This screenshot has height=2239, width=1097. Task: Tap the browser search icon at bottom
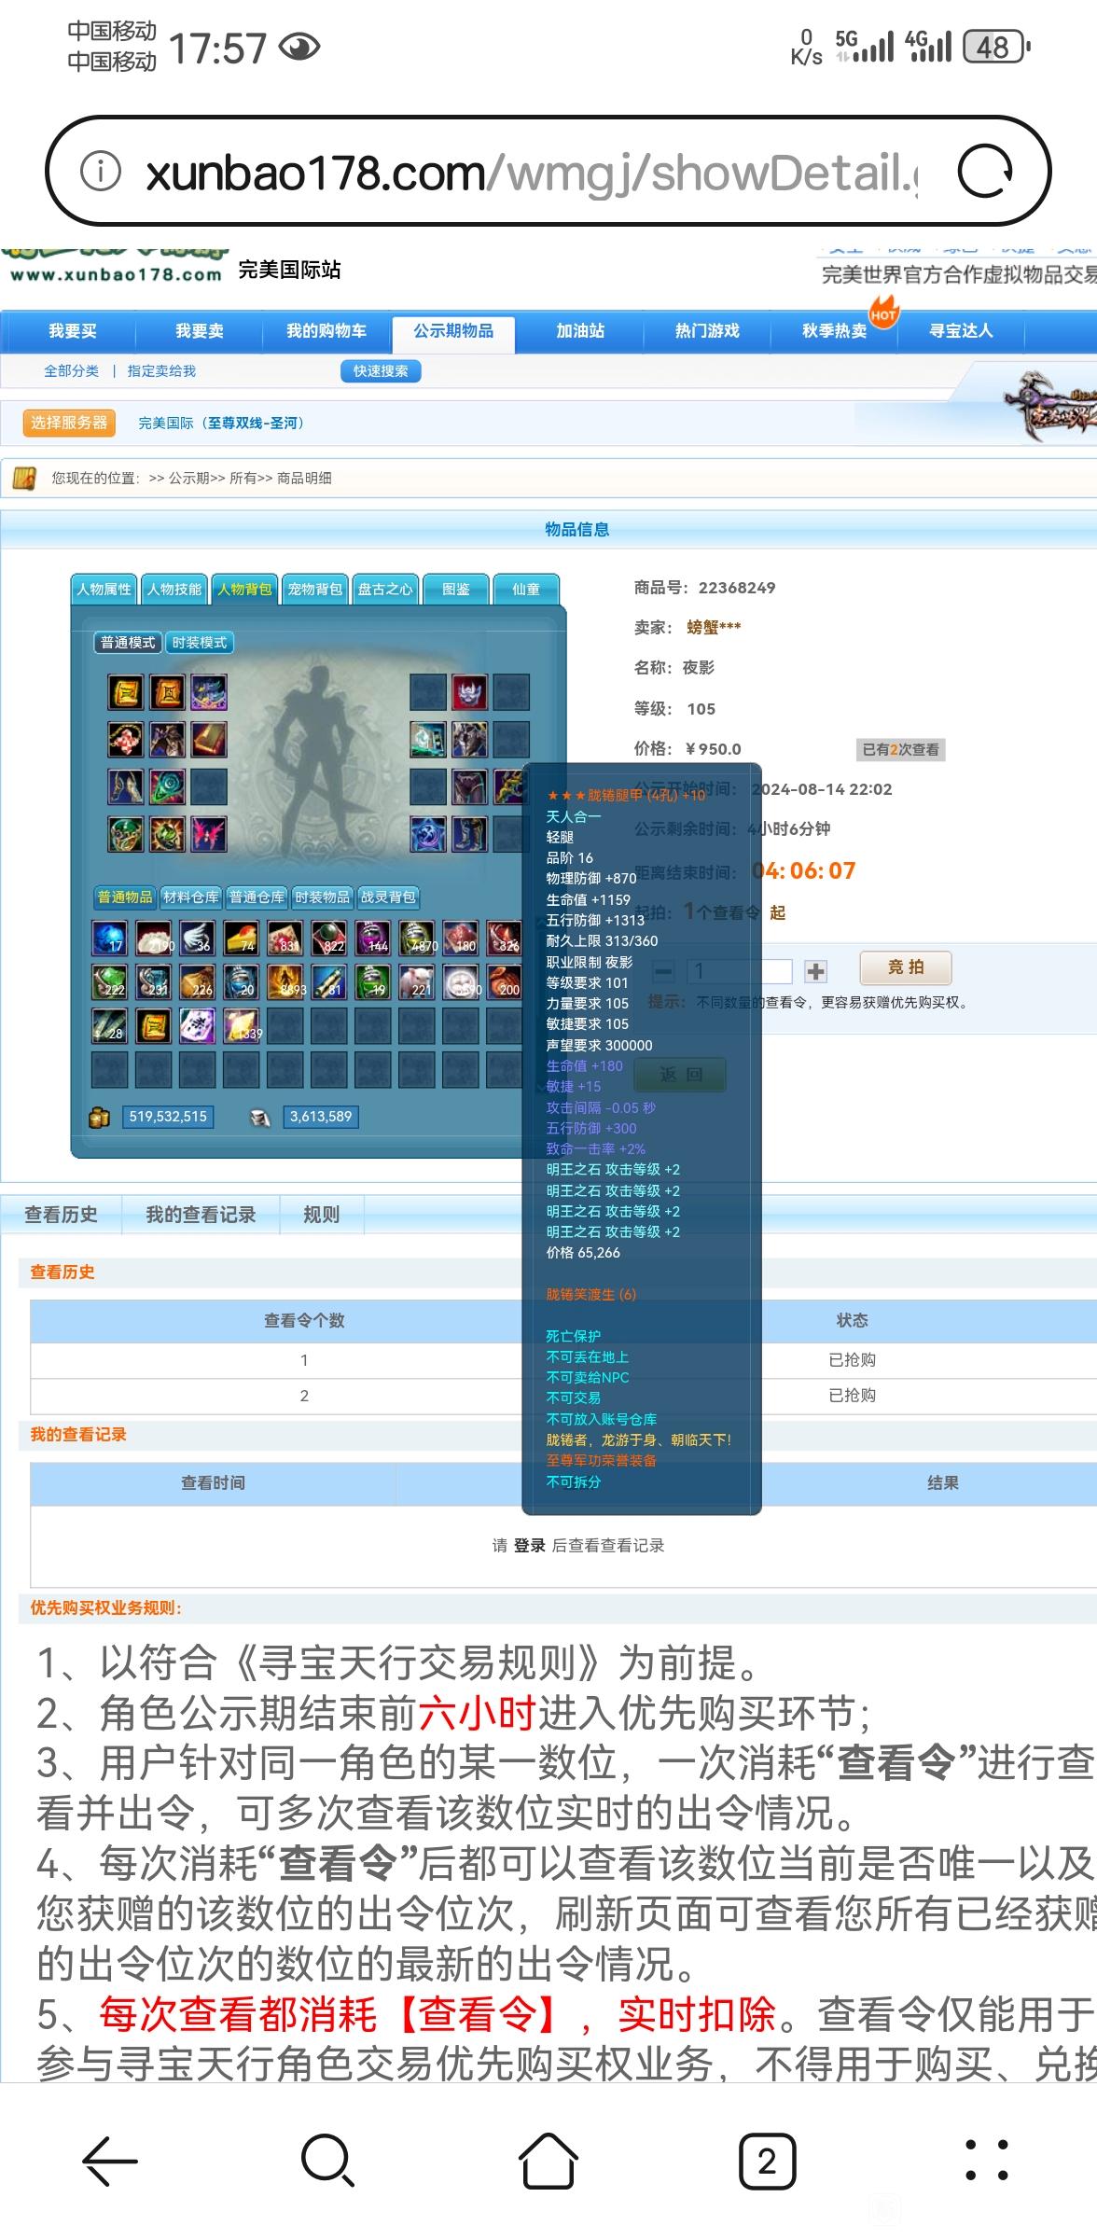328,2161
